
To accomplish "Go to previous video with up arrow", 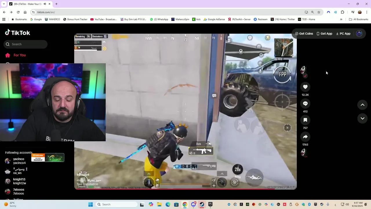I will tap(362, 105).
